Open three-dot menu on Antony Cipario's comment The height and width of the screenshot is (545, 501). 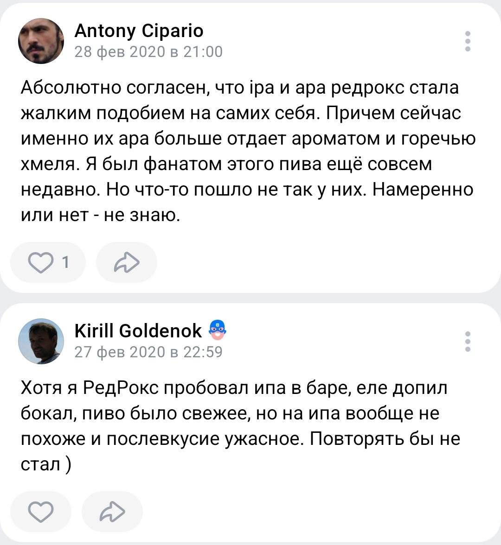(x=468, y=41)
